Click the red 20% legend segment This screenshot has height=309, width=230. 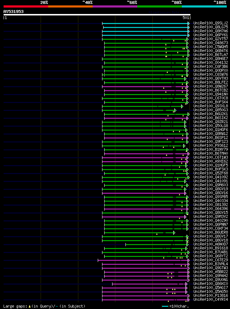(26, 6)
